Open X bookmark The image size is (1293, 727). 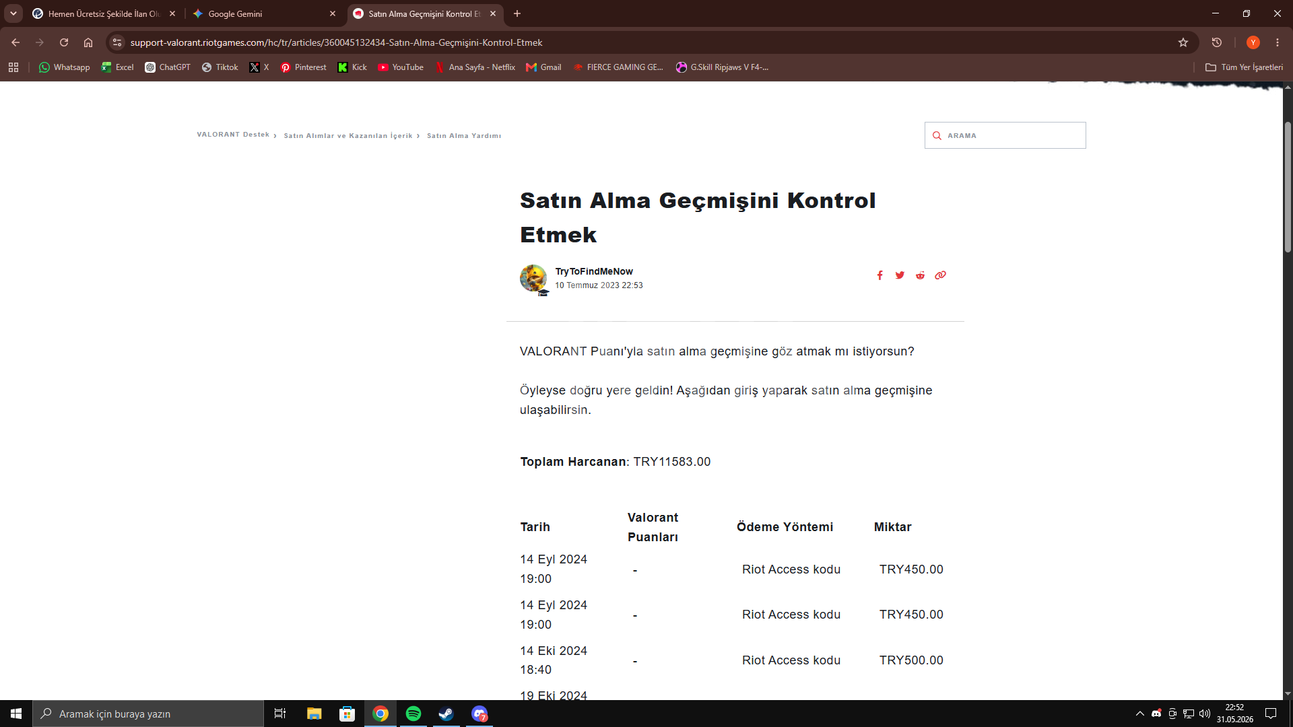click(259, 67)
